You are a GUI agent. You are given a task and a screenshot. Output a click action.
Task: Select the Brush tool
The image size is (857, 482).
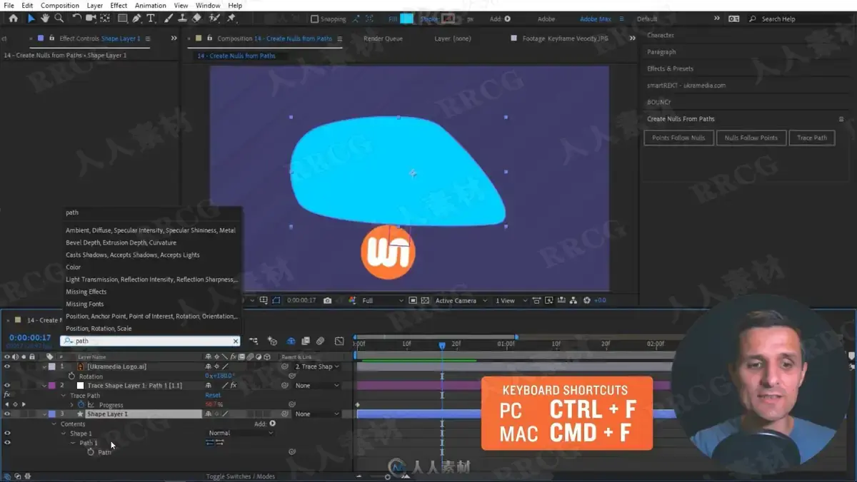click(169, 19)
